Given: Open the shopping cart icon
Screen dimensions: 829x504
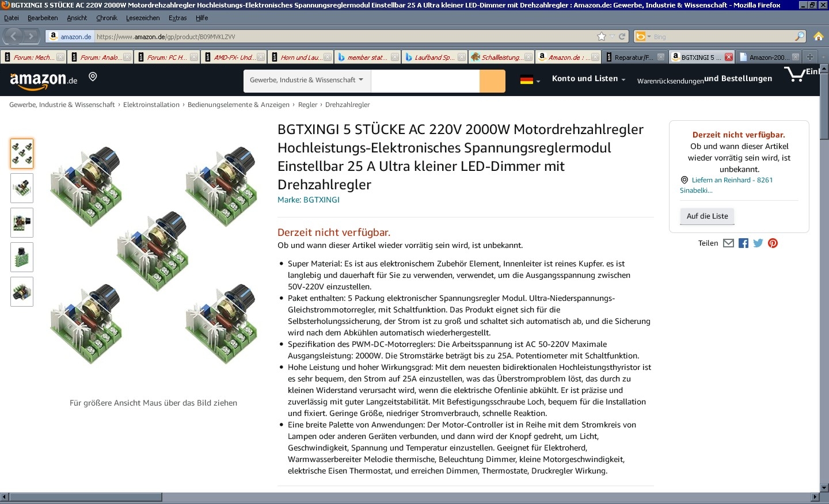Looking at the screenshot, I should (x=795, y=75).
